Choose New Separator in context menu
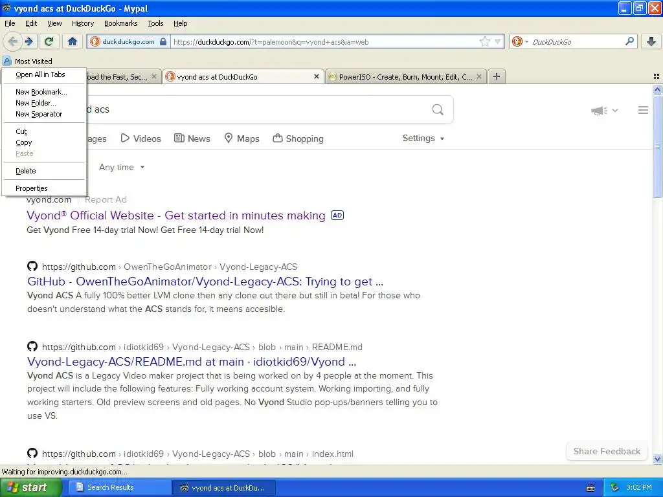This screenshot has width=663, height=497. point(44,114)
